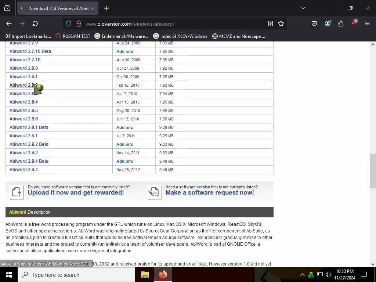Open Abiword 2.9.1 link dated Jul 7, 2011
This screenshot has height=282, width=376.
pos(23,136)
